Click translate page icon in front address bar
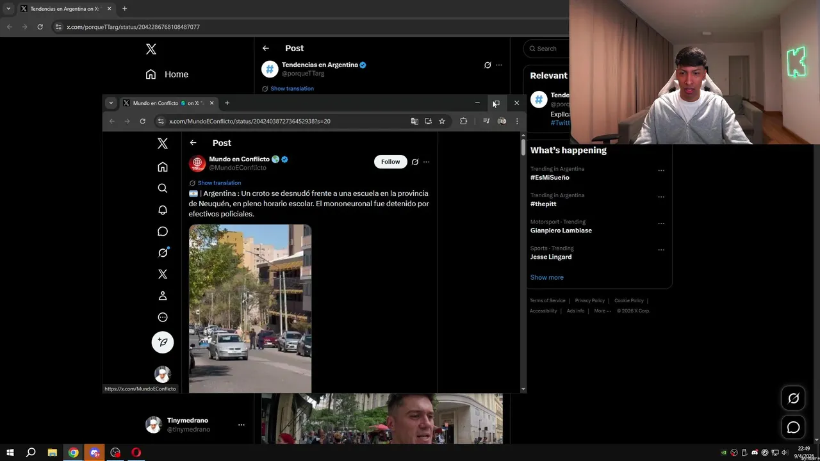This screenshot has height=461, width=820. click(414, 121)
